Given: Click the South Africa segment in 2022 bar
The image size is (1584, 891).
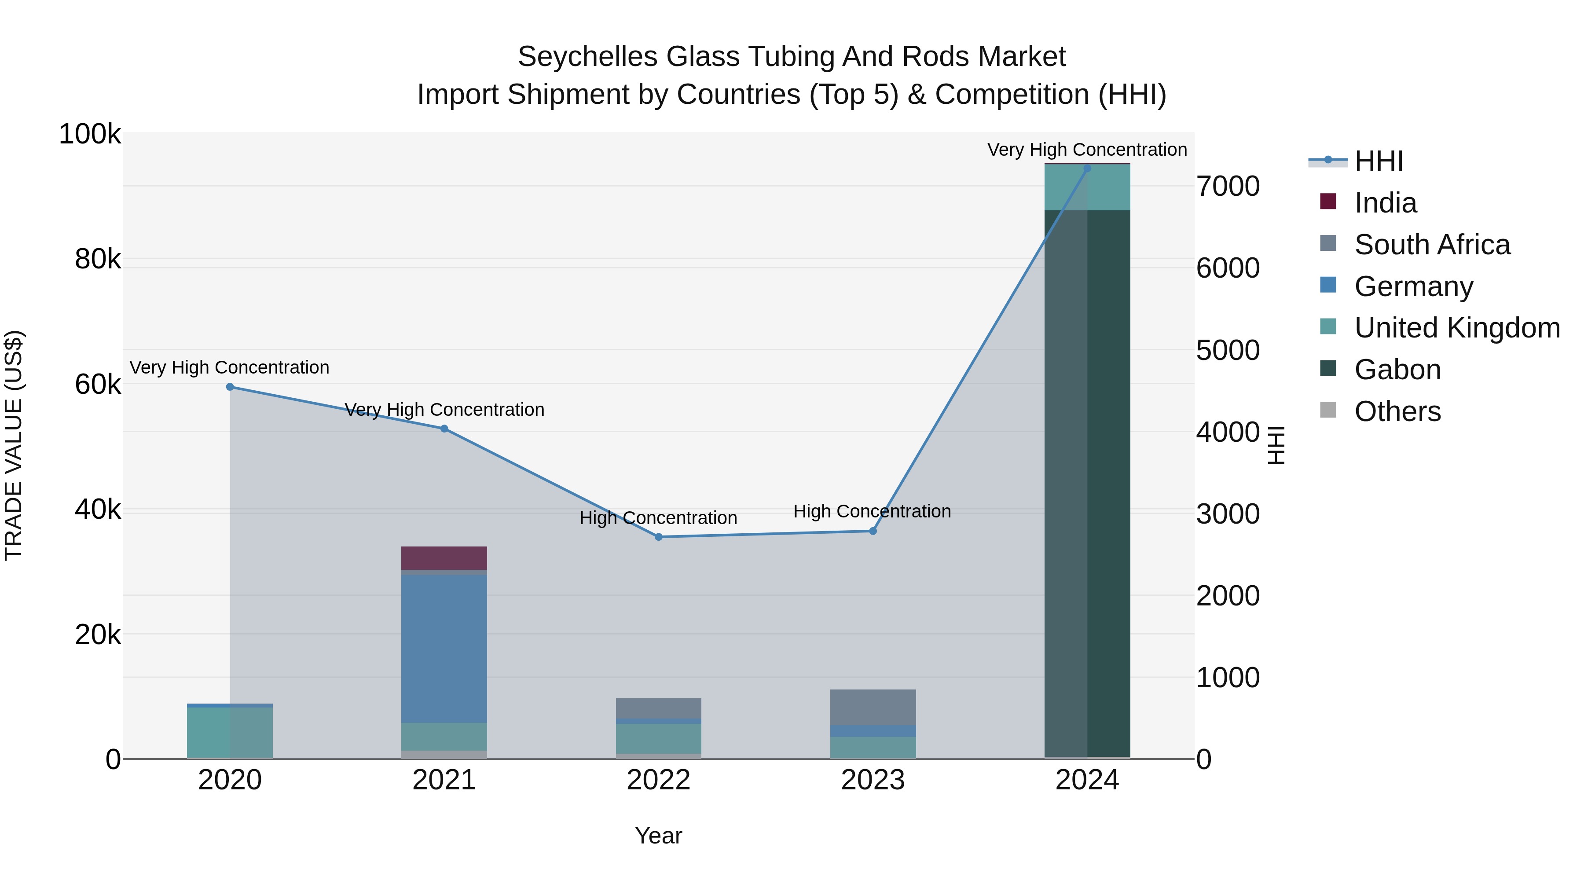Looking at the screenshot, I should pos(659,708).
